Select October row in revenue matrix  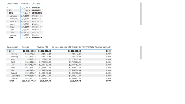59,78
